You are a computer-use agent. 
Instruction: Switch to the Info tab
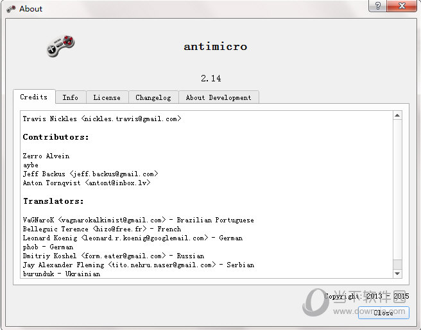[71, 97]
